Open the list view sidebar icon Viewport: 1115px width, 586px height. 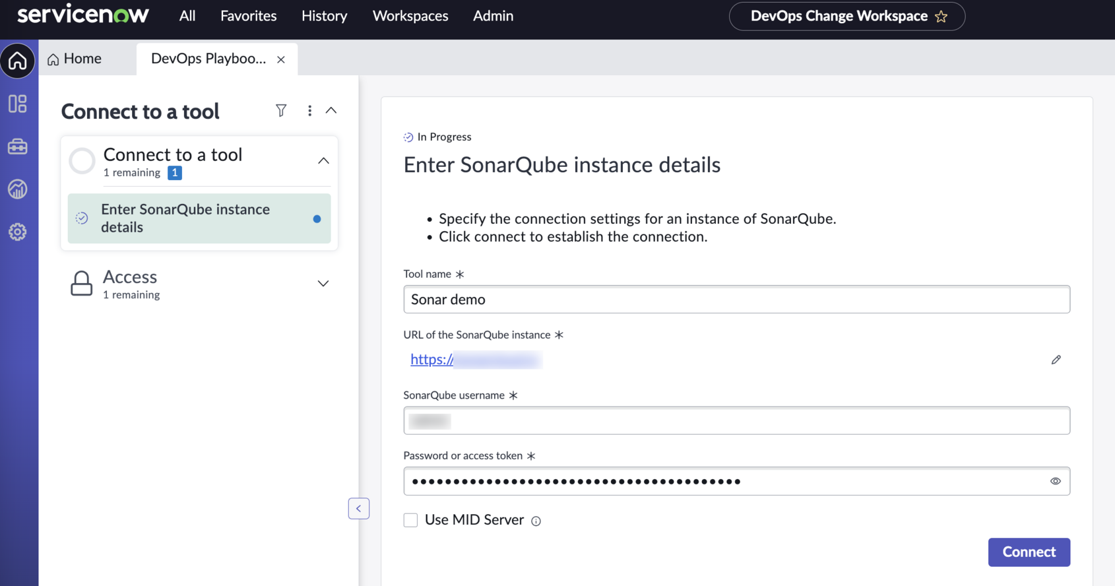(18, 104)
